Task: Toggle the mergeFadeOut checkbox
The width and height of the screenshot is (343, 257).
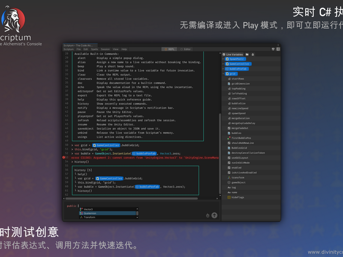Action: pos(229,128)
